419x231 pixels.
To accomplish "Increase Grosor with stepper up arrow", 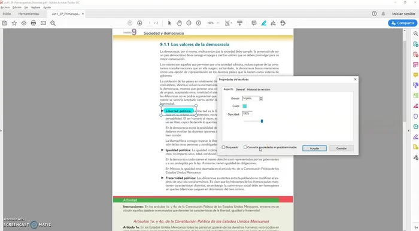I will [x=261, y=97].
